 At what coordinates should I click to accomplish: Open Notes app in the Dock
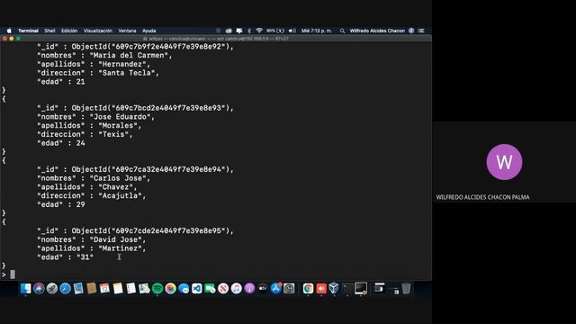[x=118, y=288]
